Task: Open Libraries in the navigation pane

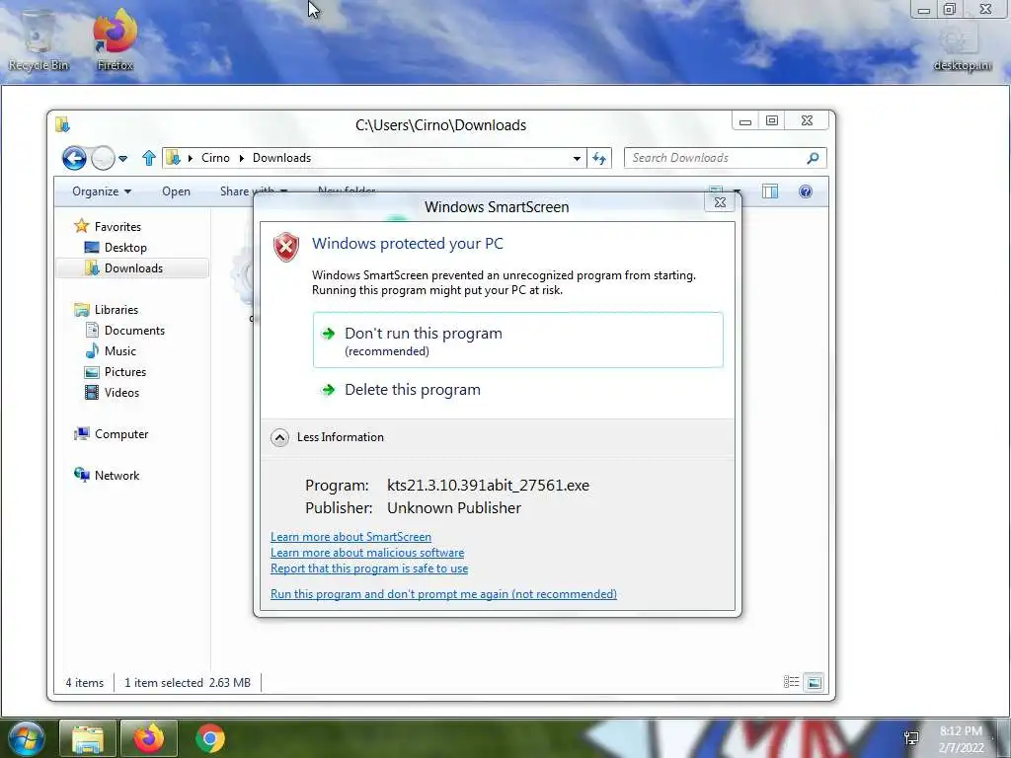Action: [117, 310]
